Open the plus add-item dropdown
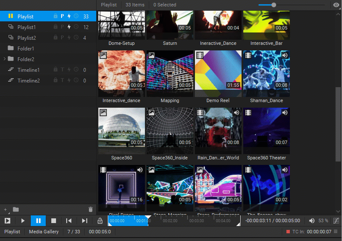Screen dimensions: 342x241 coord(6,210)
